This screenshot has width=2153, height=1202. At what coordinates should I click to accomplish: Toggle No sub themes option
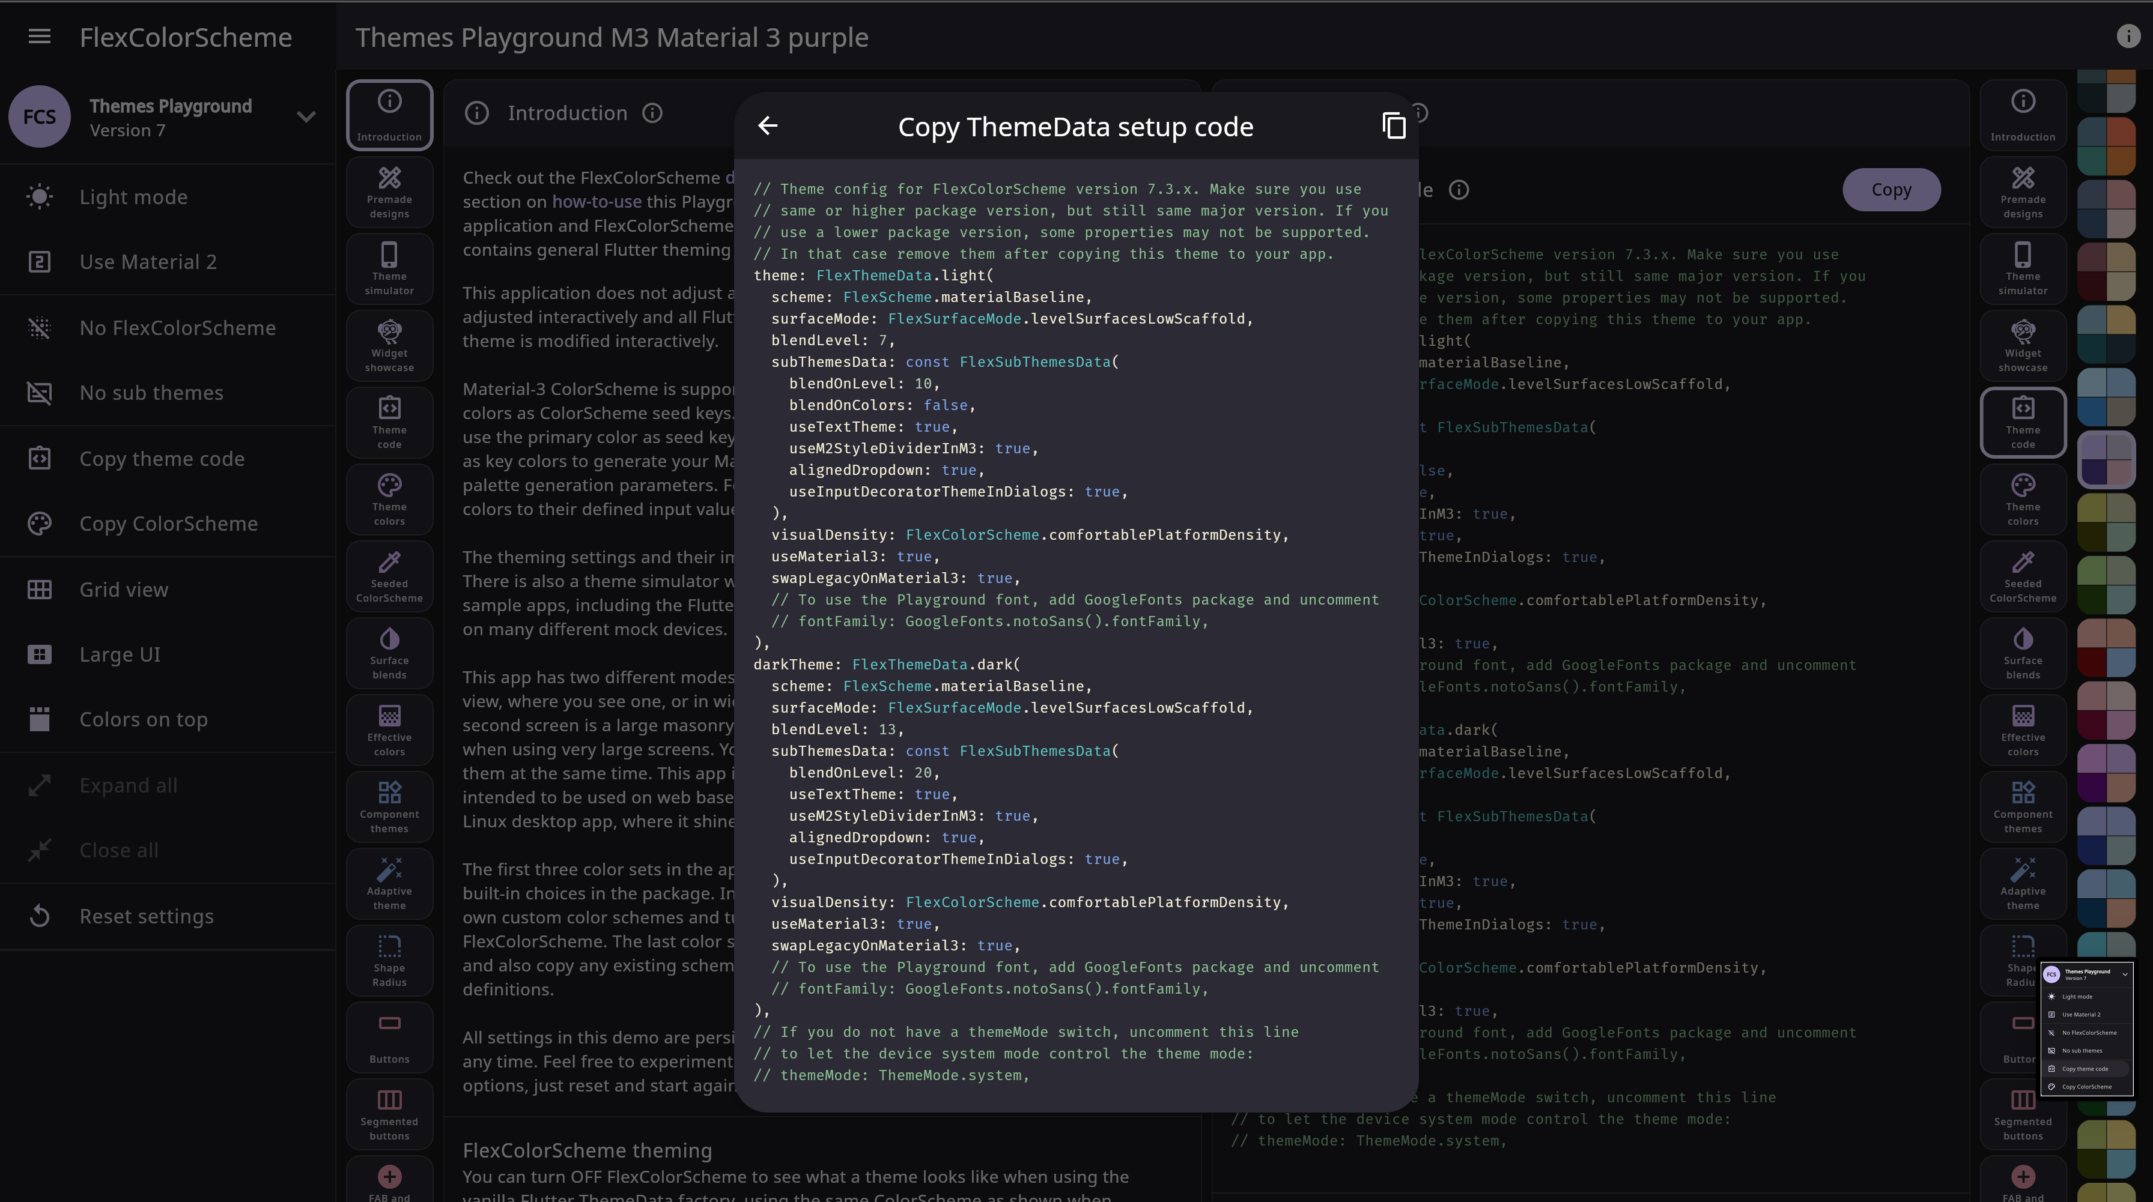click(151, 393)
